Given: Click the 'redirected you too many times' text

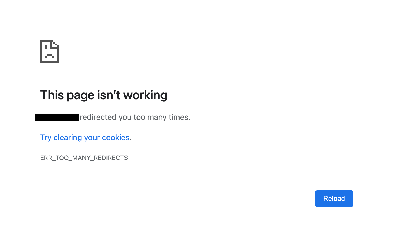Looking at the screenshot, I should pos(135,117).
